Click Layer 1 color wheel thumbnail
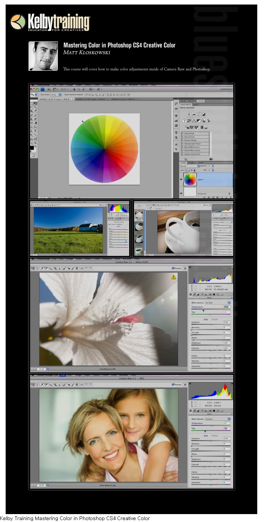 (x=190, y=180)
